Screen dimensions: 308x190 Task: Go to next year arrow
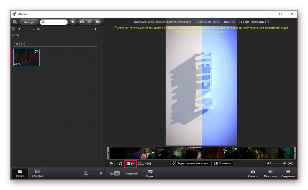95,29
